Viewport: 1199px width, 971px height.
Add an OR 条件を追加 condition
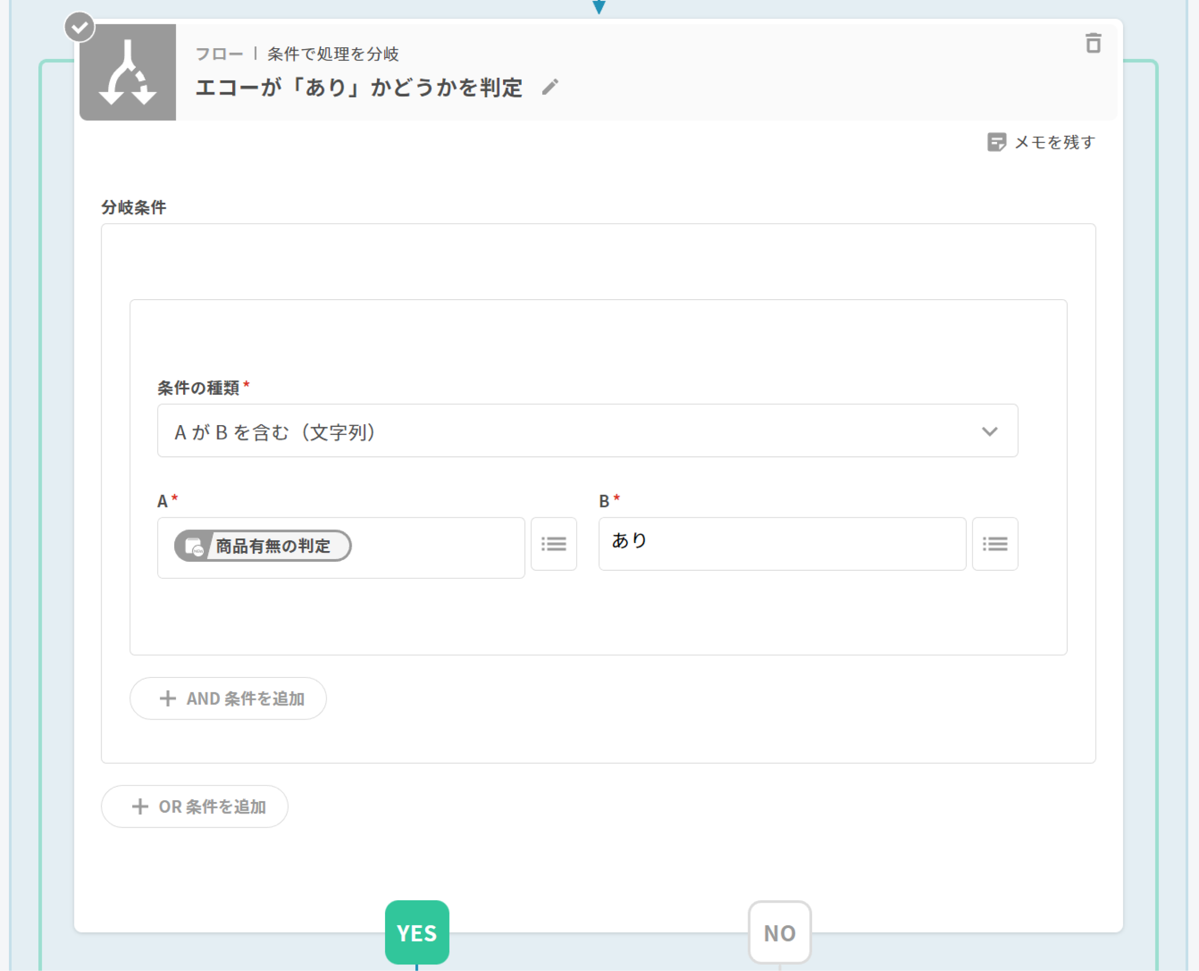click(195, 806)
